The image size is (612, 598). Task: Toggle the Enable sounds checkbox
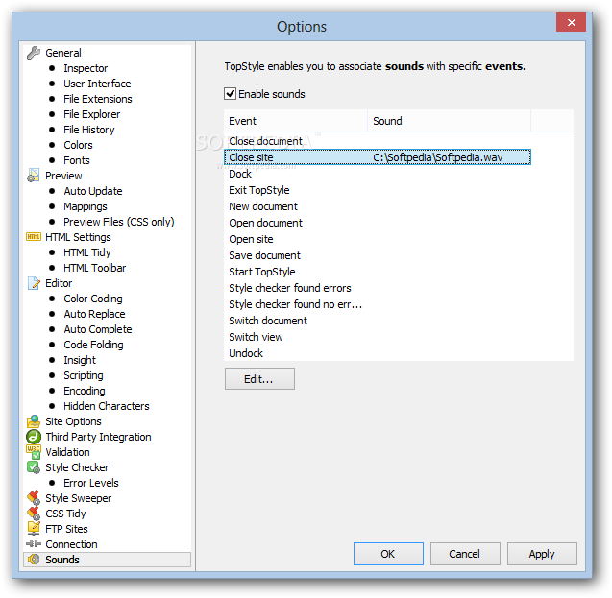pos(230,94)
